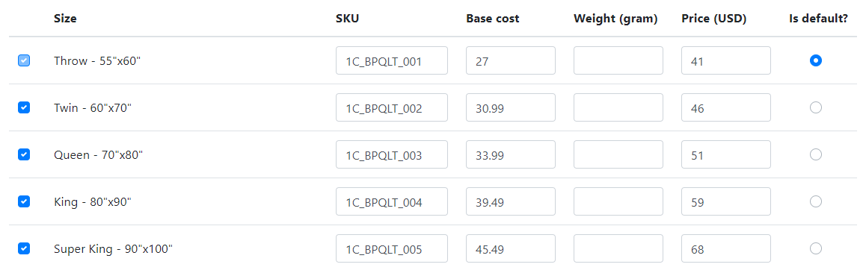Image resolution: width=866 pixels, height=276 pixels.
Task: Edit base cost field showing 45.49
Action: (511, 249)
